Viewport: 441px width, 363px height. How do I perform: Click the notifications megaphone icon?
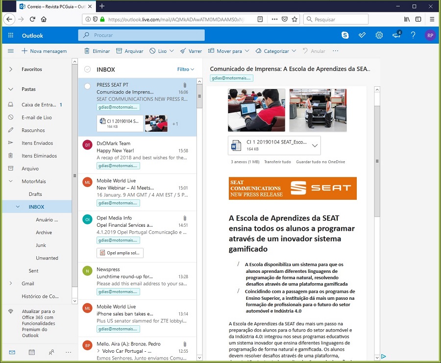396,35
